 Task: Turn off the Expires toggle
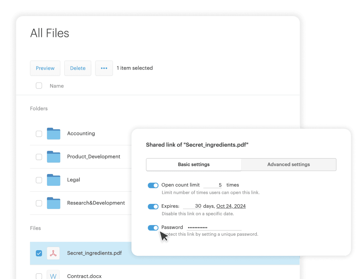tap(153, 207)
